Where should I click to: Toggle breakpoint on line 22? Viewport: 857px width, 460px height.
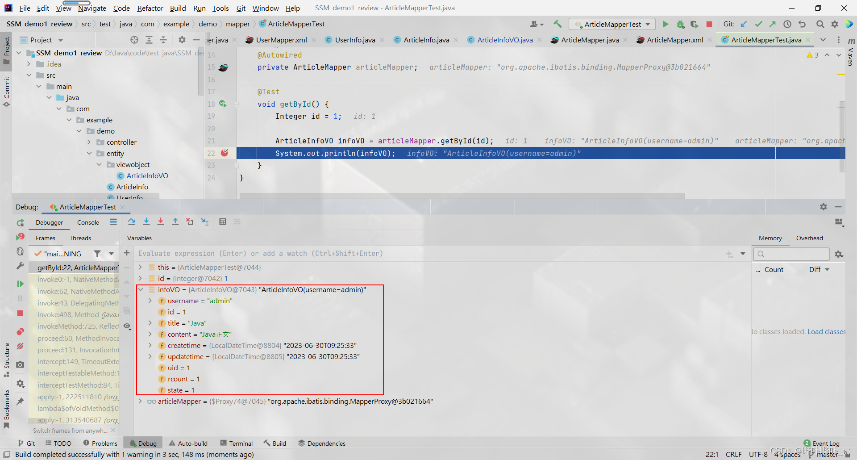coord(225,153)
